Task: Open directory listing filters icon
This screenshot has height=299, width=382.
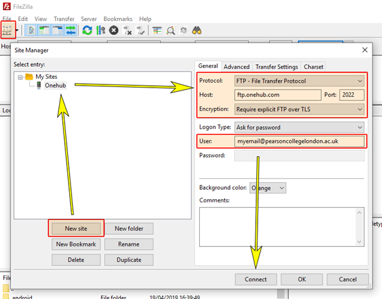Action: tap(157, 30)
